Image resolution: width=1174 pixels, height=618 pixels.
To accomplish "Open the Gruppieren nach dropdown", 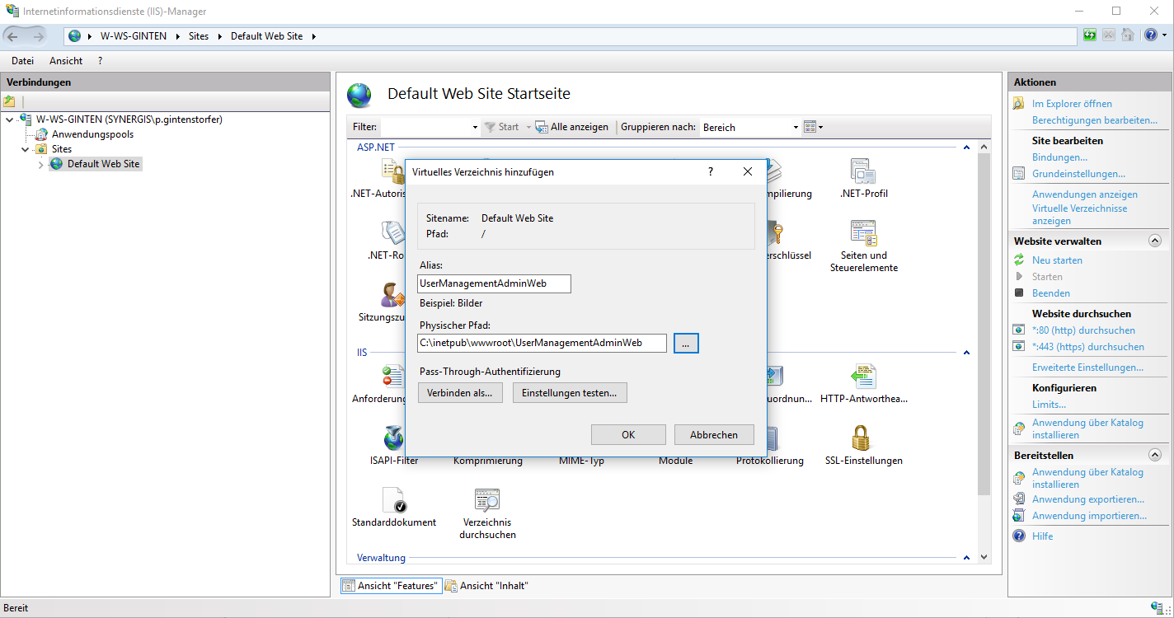I will tap(749, 127).
